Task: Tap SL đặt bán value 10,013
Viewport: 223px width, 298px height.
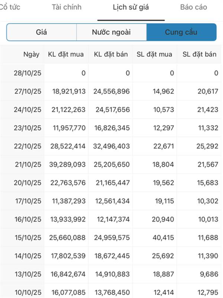Action: point(208,219)
